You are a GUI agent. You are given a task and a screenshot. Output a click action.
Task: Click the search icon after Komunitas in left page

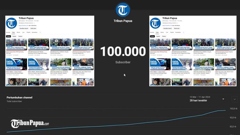[x=40, y=32]
